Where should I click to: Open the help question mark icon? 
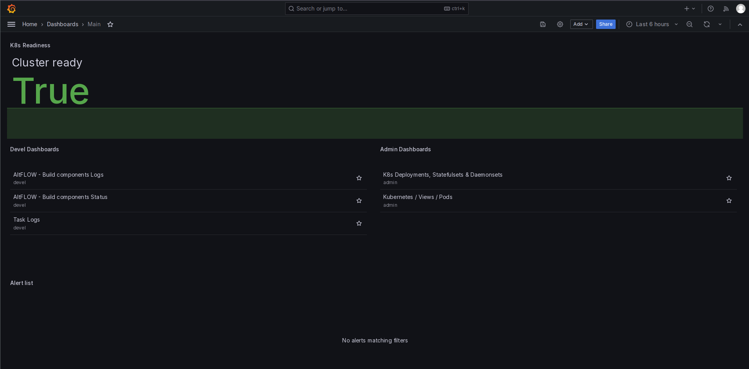coord(711,9)
